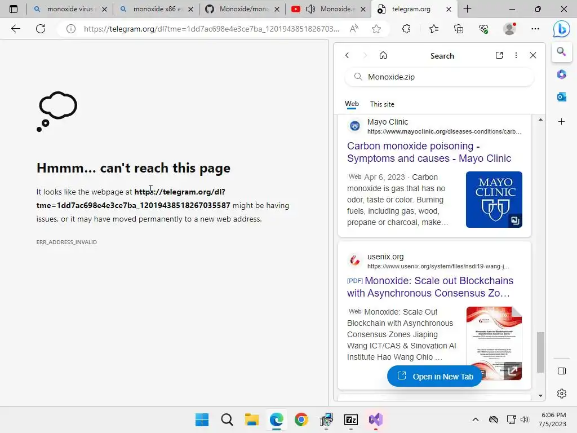Open the profile avatar menu
The width and height of the screenshot is (577, 433).
click(x=509, y=29)
